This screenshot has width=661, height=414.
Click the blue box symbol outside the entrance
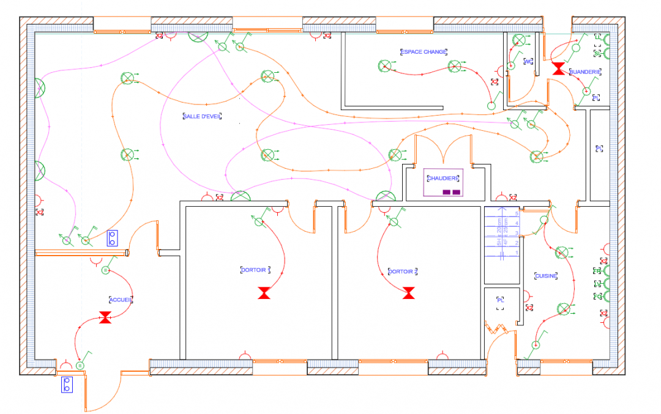[67, 385]
